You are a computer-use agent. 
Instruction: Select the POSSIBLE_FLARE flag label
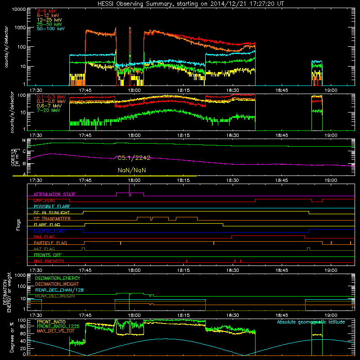(52, 207)
